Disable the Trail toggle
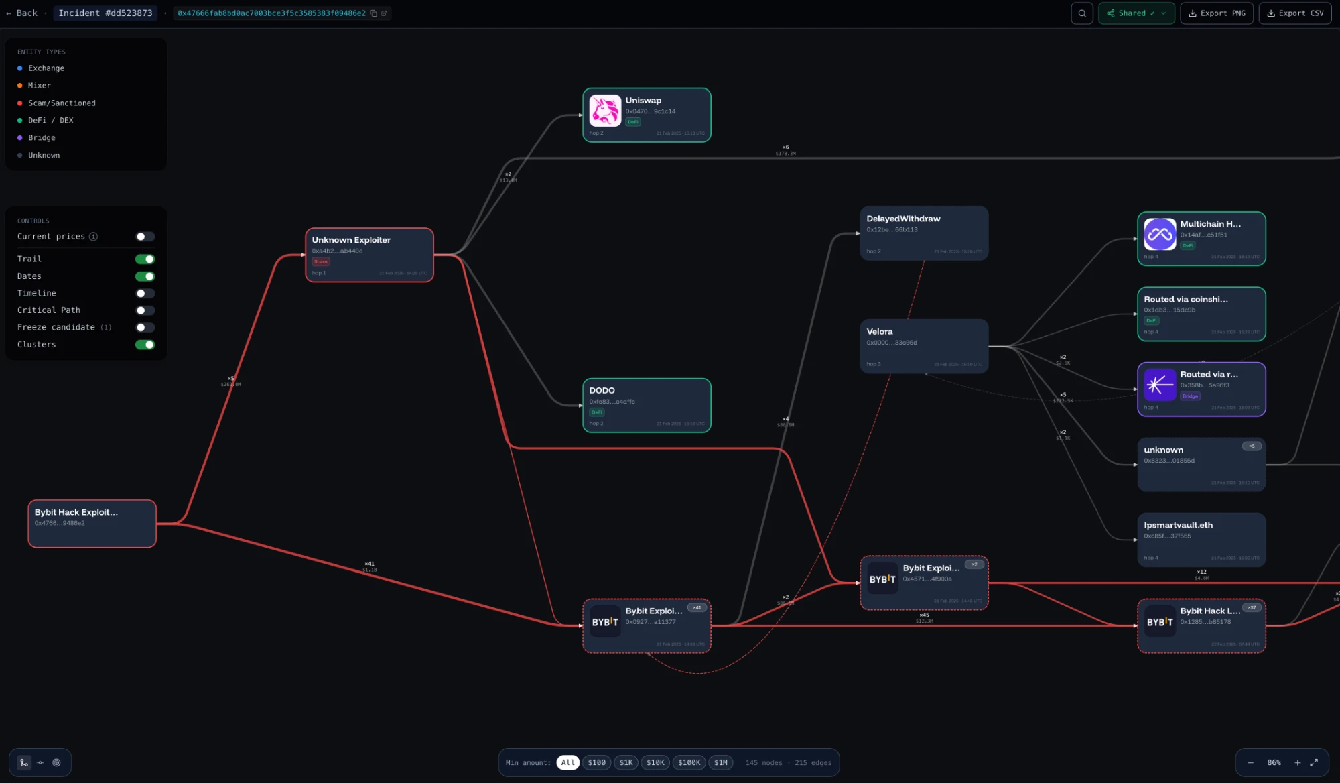 coord(145,259)
